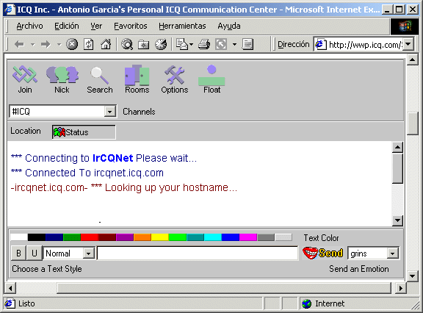
Task: Click the Print icon in toolbar
Action: coord(204,44)
